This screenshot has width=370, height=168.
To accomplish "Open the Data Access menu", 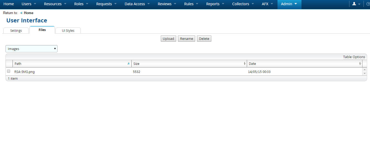I will click(137, 4).
